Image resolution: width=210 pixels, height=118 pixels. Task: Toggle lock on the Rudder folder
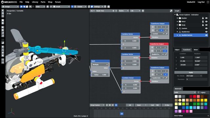[x=203, y=18]
